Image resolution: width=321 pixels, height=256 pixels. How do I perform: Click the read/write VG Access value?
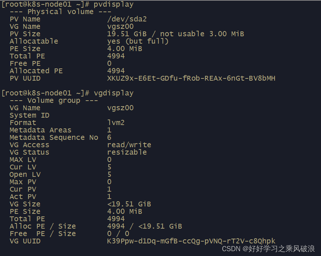tap(129, 145)
